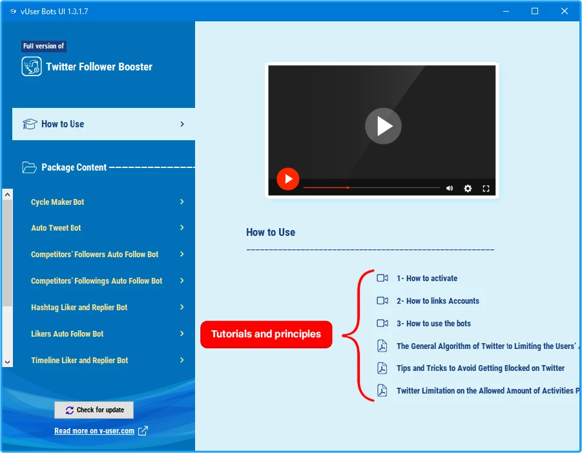Click the red play button in the video controls
Image resolution: width=582 pixels, height=453 pixels.
288,179
